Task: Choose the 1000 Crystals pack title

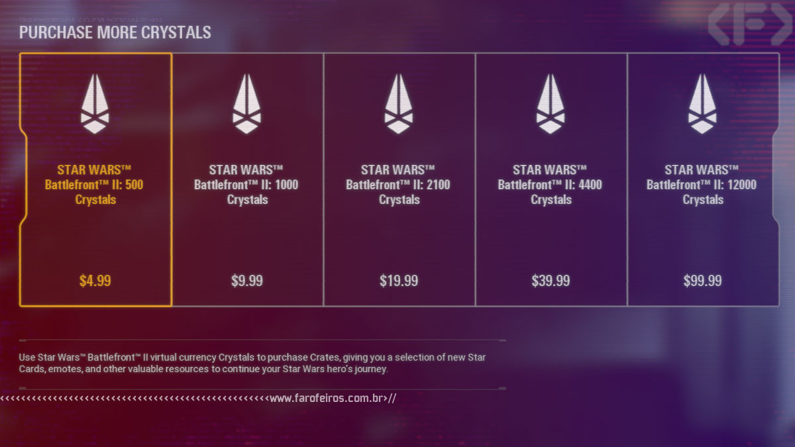Action: [x=246, y=185]
